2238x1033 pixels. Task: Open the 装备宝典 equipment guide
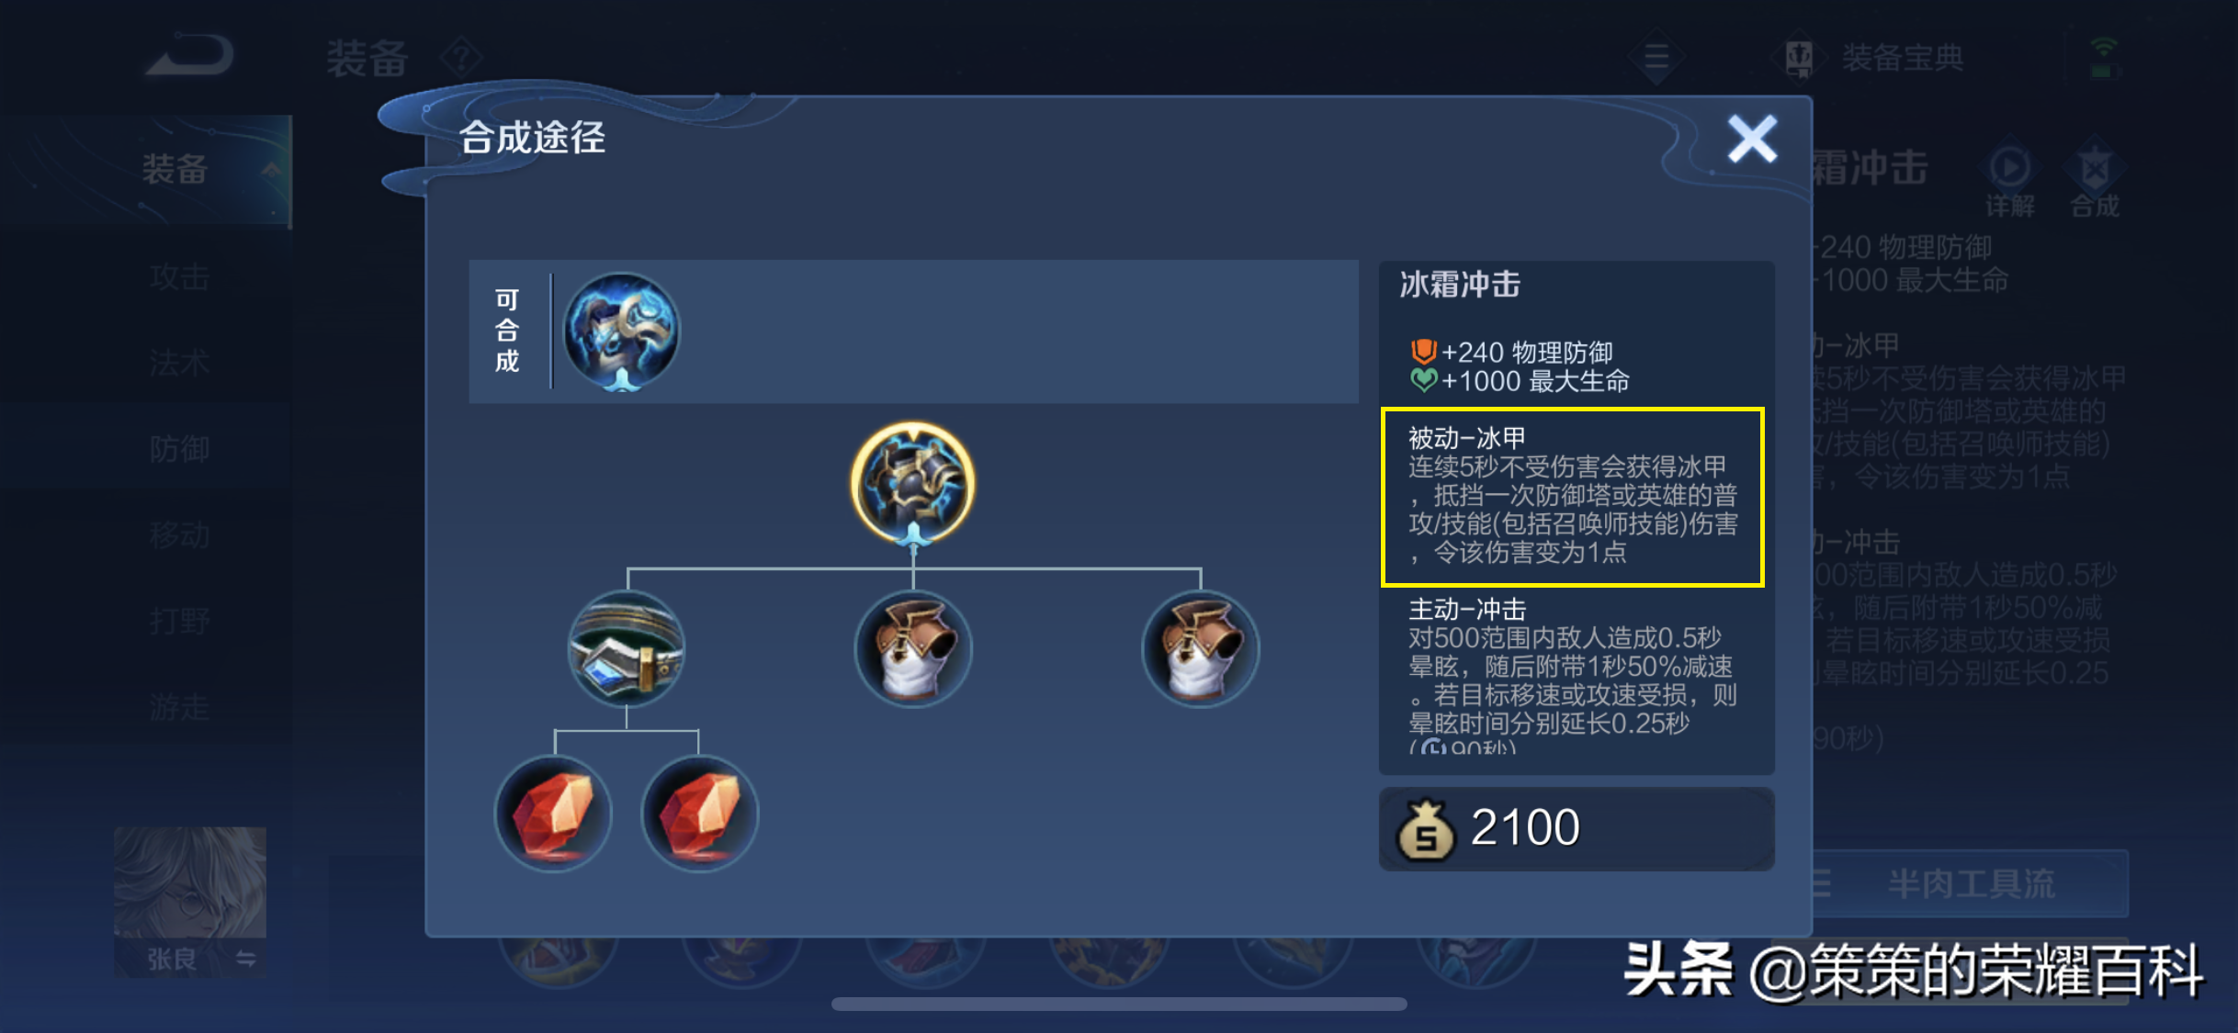[x=1874, y=58]
